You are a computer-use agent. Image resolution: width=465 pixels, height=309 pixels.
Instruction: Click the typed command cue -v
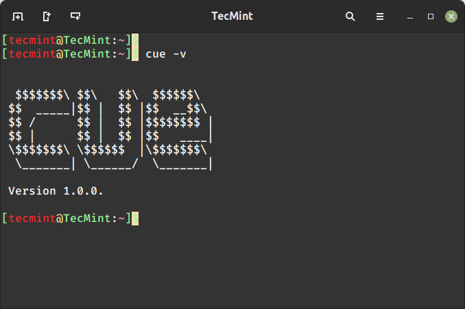[x=166, y=54]
